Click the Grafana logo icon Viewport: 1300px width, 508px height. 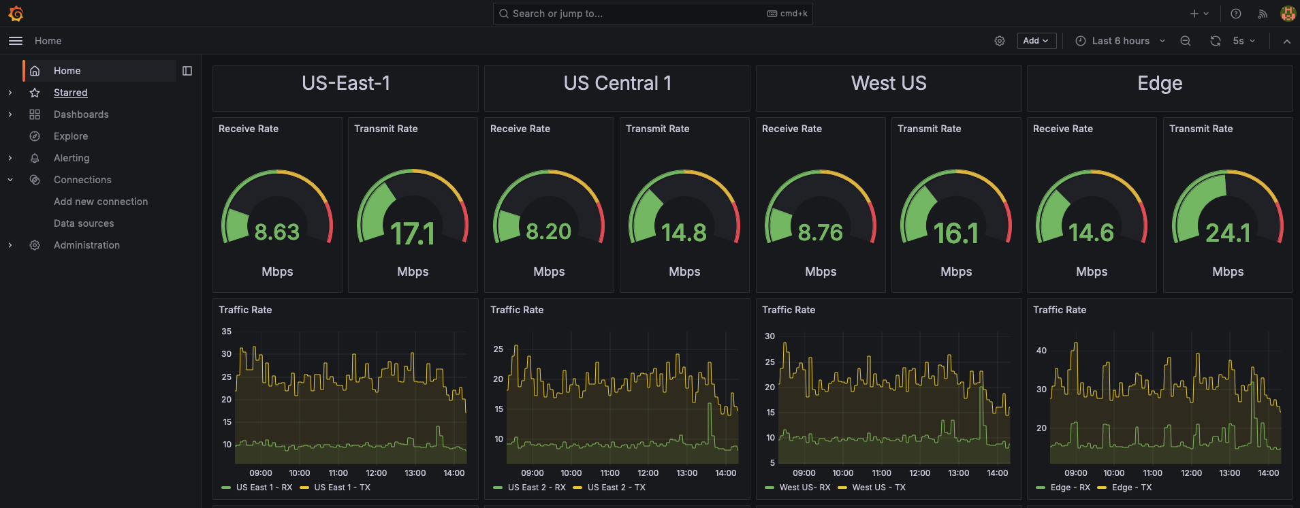[x=16, y=14]
